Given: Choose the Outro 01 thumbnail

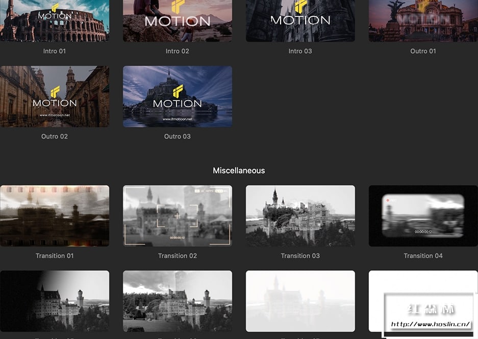Looking at the screenshot, I should click(x=423, y=21).
